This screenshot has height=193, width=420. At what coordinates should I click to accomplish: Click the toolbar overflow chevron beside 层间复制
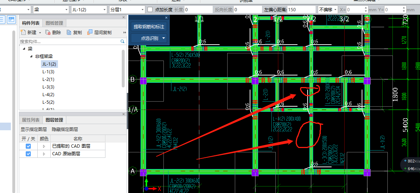125,32
